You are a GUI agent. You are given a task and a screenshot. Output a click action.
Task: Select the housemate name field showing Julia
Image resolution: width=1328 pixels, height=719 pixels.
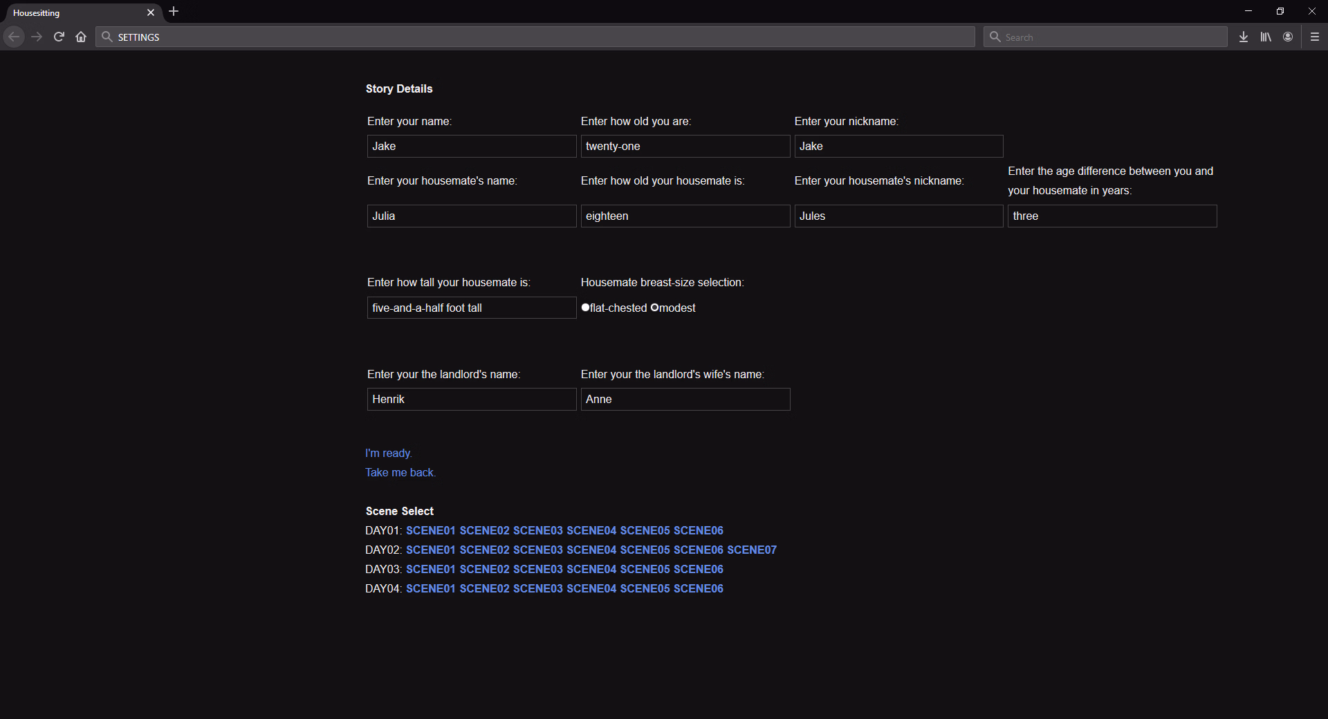tap(471, 216)
